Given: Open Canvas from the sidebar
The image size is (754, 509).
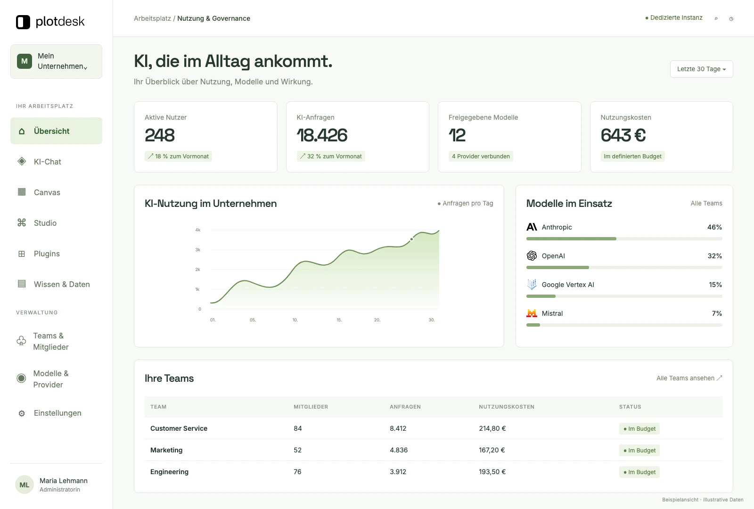Looking at the screenshot, I should (56, 192).
